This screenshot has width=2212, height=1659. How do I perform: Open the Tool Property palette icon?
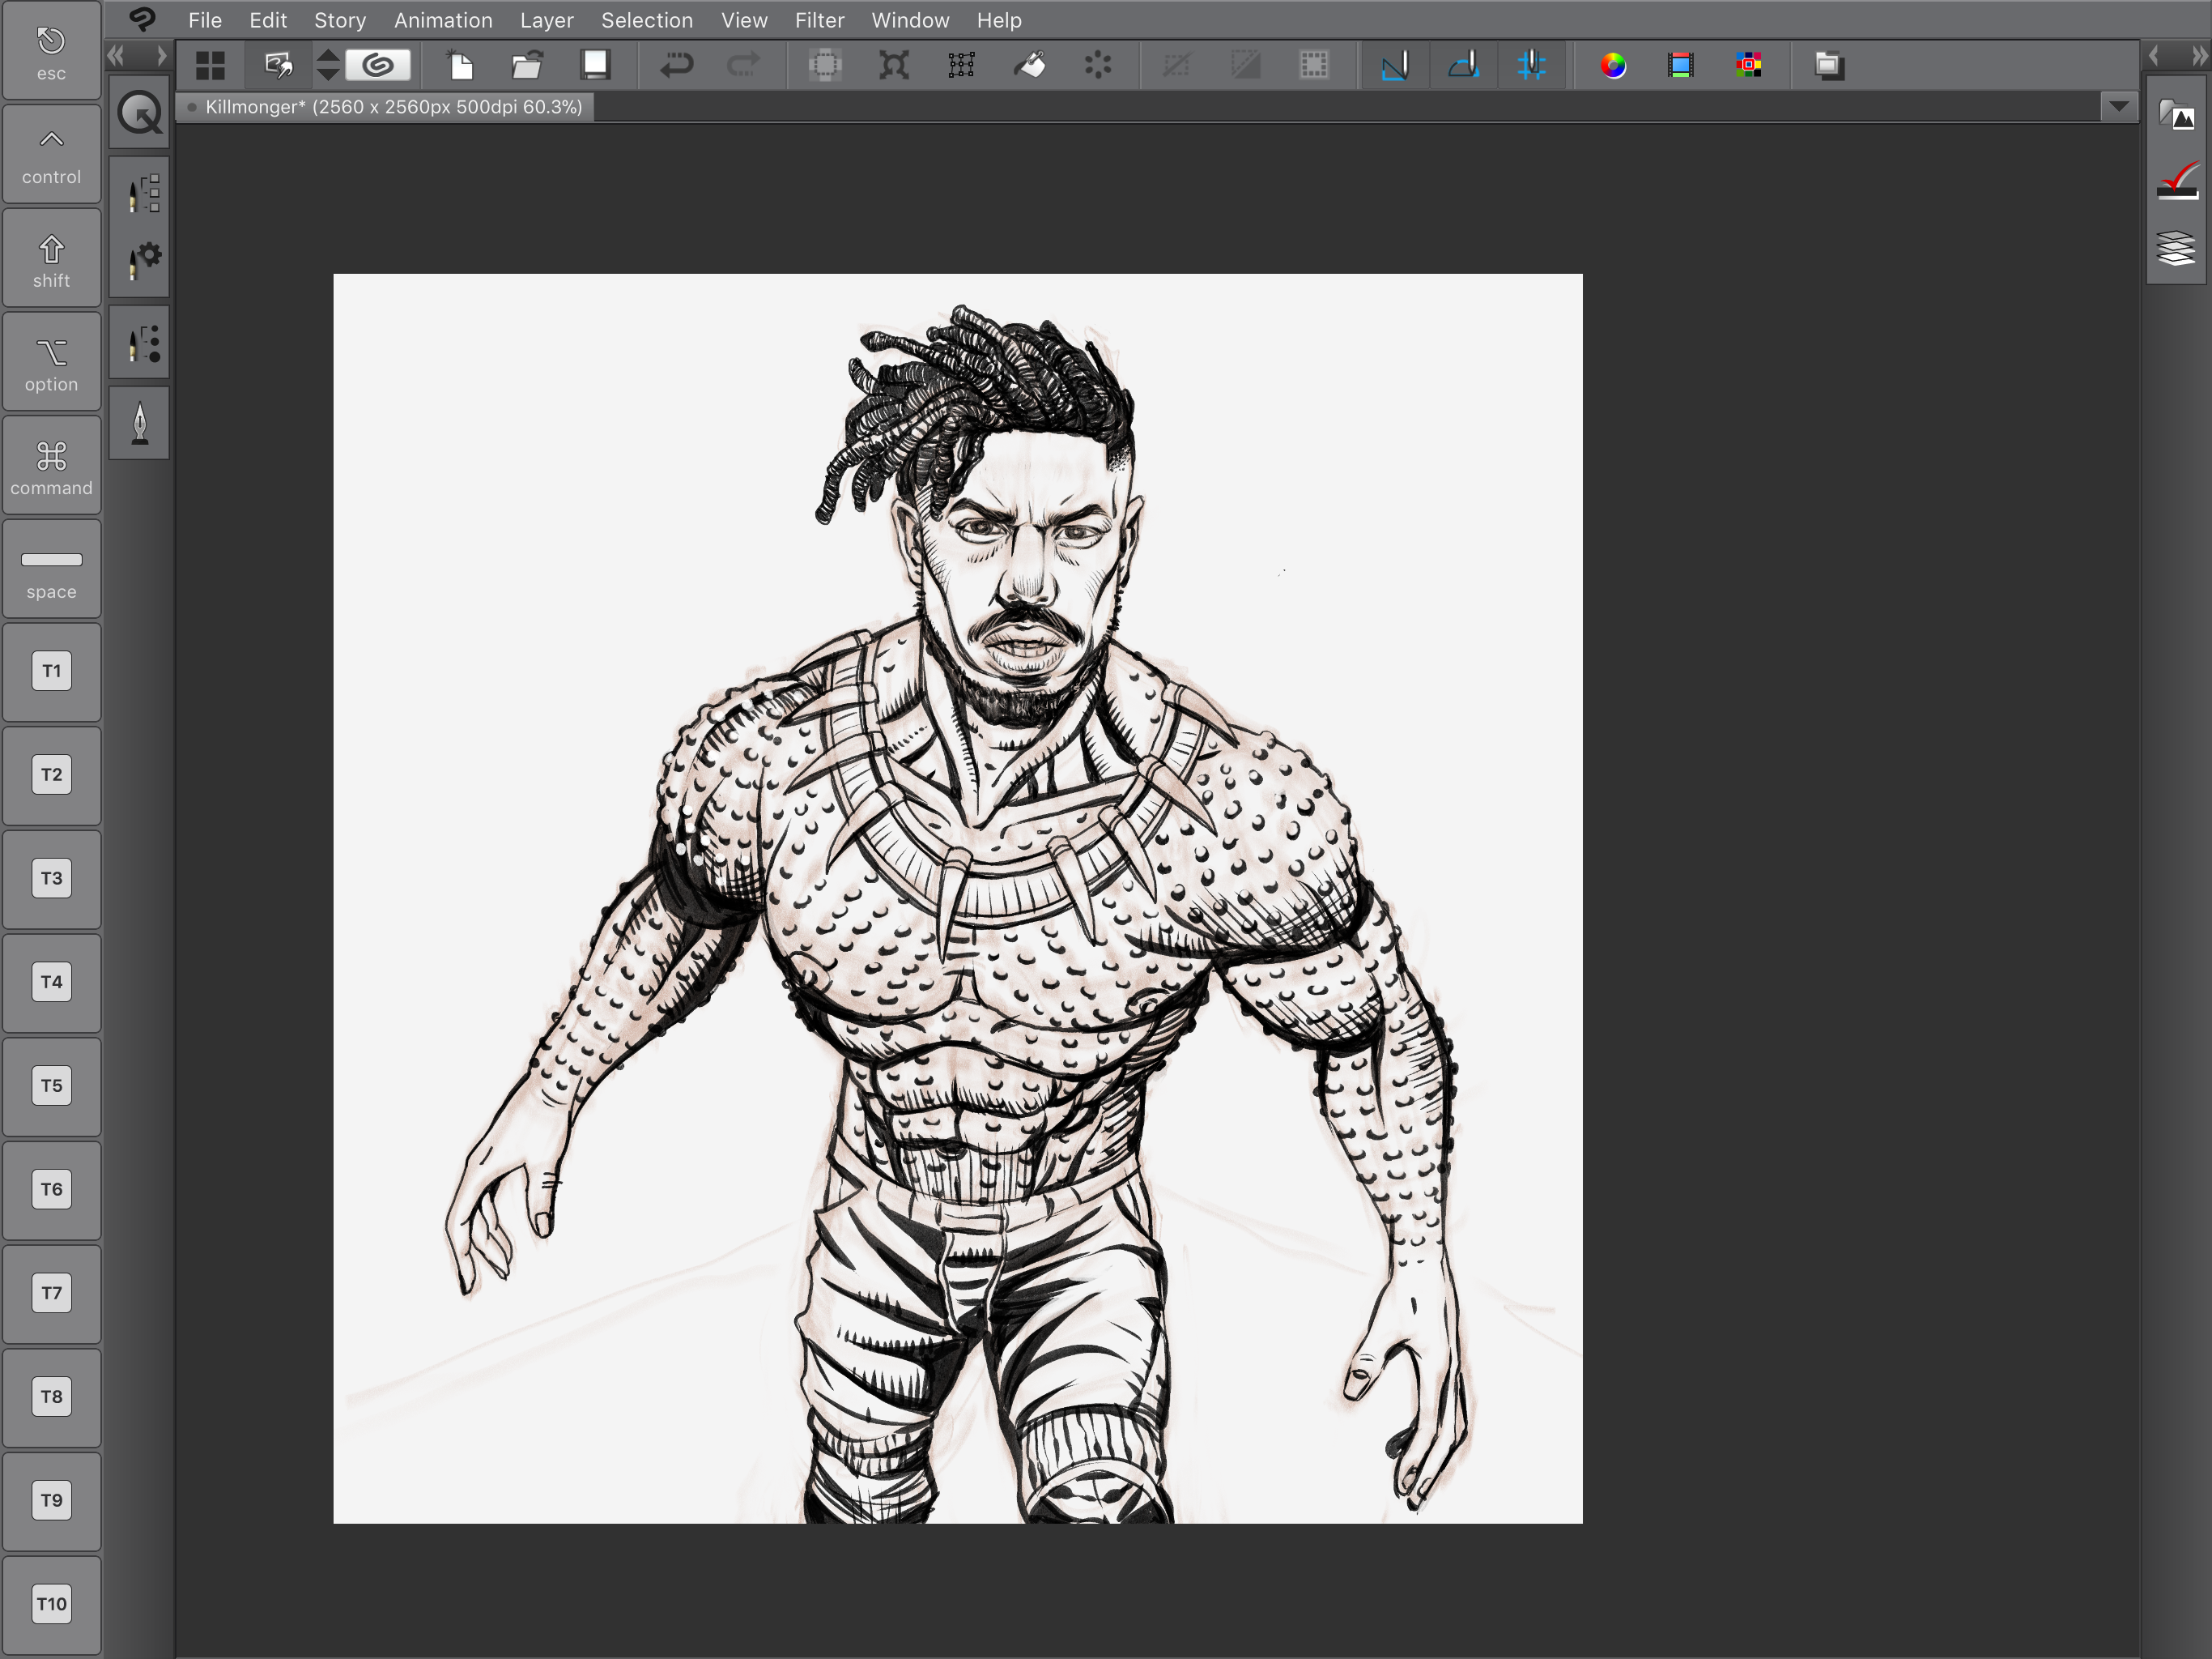144,260
